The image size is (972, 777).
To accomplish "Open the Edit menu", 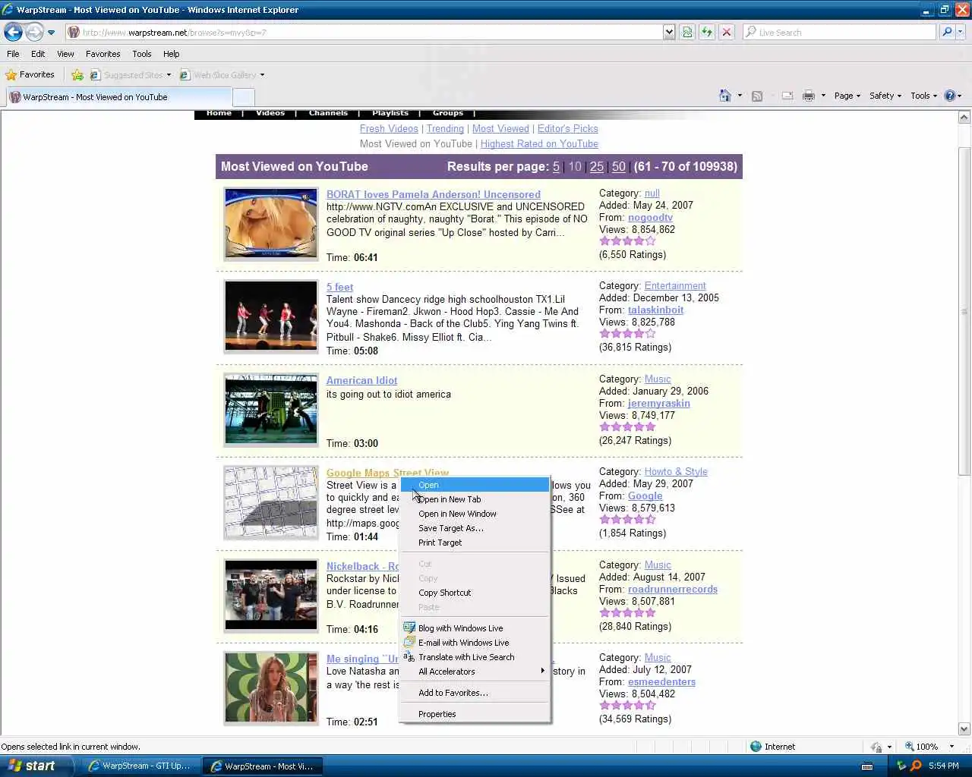I will tap(38, 54).
